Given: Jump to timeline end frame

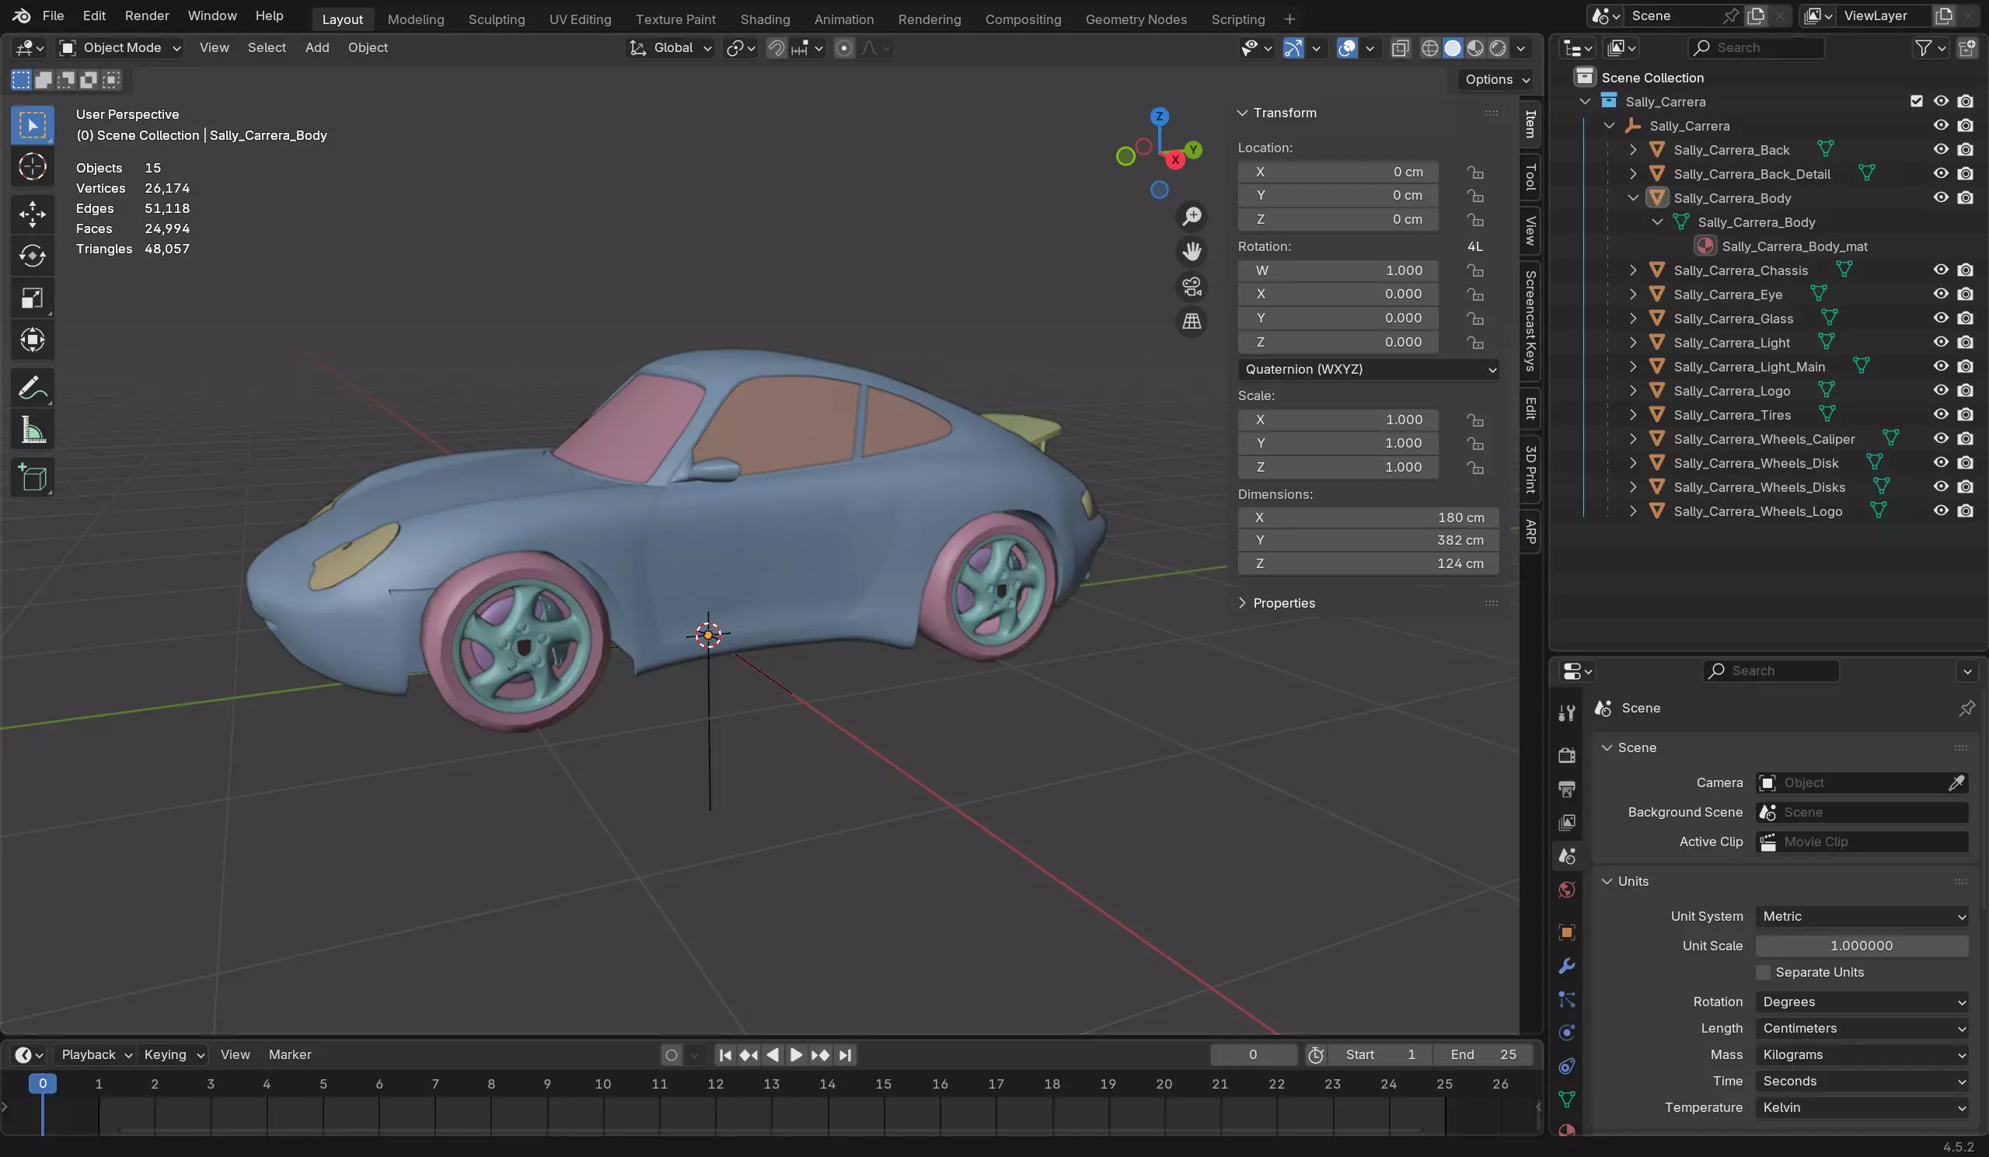Looking at the screenshot, I should (846, 1055).
